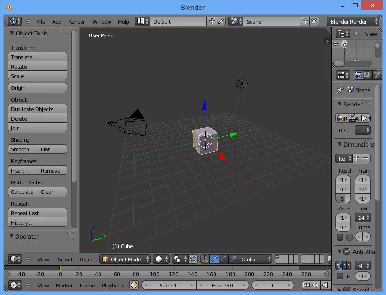Open the Info editor type selector
The height and width of the screenshot is (295, 386).
[15, 22]
